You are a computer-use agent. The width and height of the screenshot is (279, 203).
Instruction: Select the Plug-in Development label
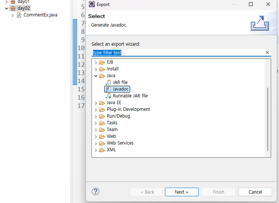tap(128, 109)
